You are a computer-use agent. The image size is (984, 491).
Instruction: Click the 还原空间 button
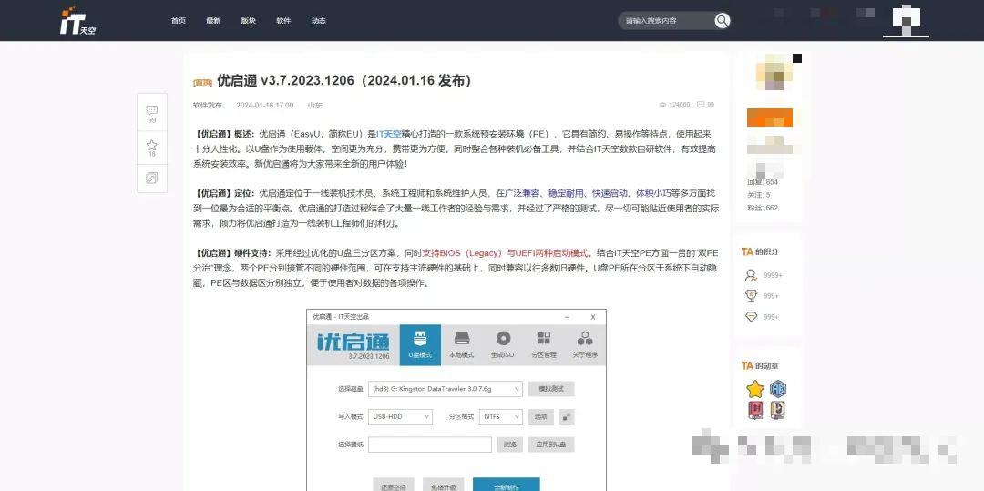point(394,486)
